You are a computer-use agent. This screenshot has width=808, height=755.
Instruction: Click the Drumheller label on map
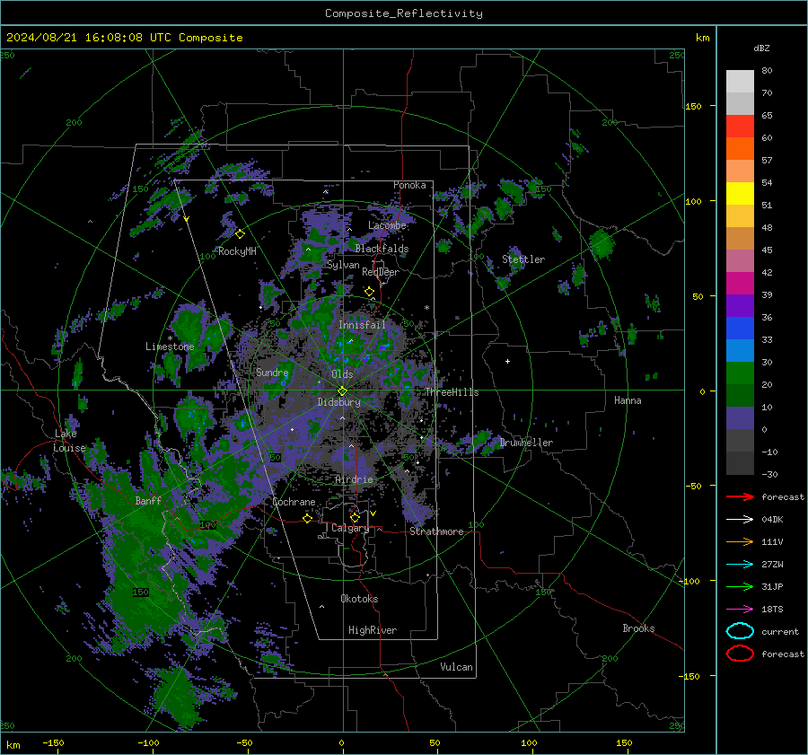pyautogui.click(x=526, y=443)
